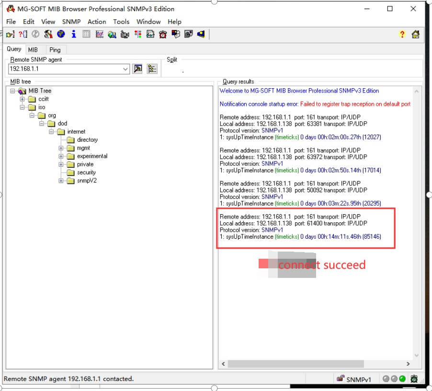Click the grayed-out stop toolbar icon
Screen dimensions: 432x391
coord(35,34)
